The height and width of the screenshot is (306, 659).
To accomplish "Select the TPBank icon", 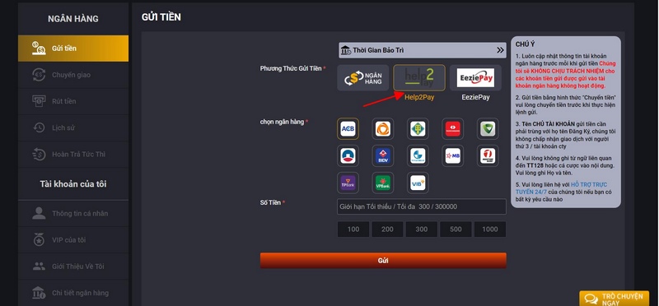I will (x=348, y=183).
